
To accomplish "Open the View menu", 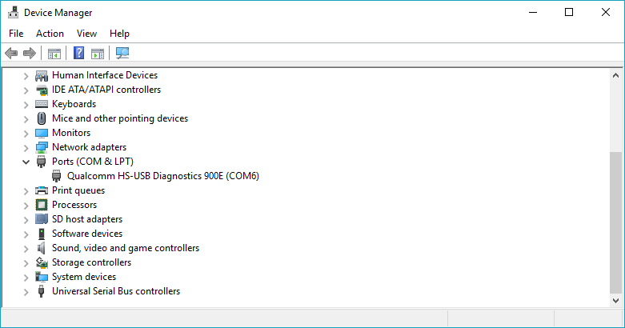I will [x=86, y=34].
